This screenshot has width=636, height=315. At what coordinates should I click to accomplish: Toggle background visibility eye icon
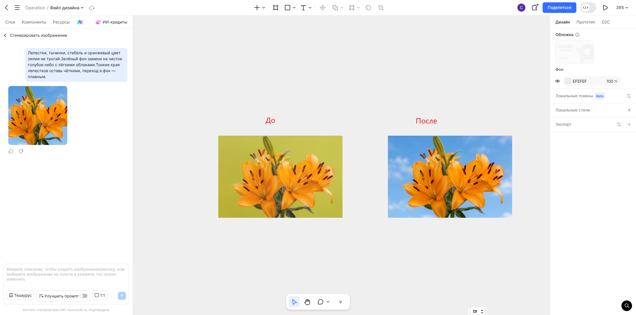[557, 81]
